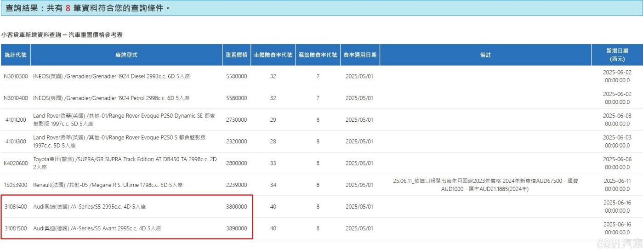Click Toyota GR SUPRA Track Edition model text
The image size is (643, 249).
[x=125, y=163]
